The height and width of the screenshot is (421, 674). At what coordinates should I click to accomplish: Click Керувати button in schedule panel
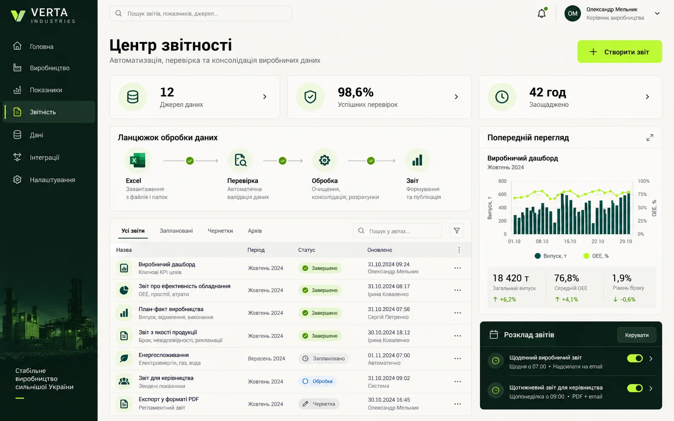(x=637, y=335)
